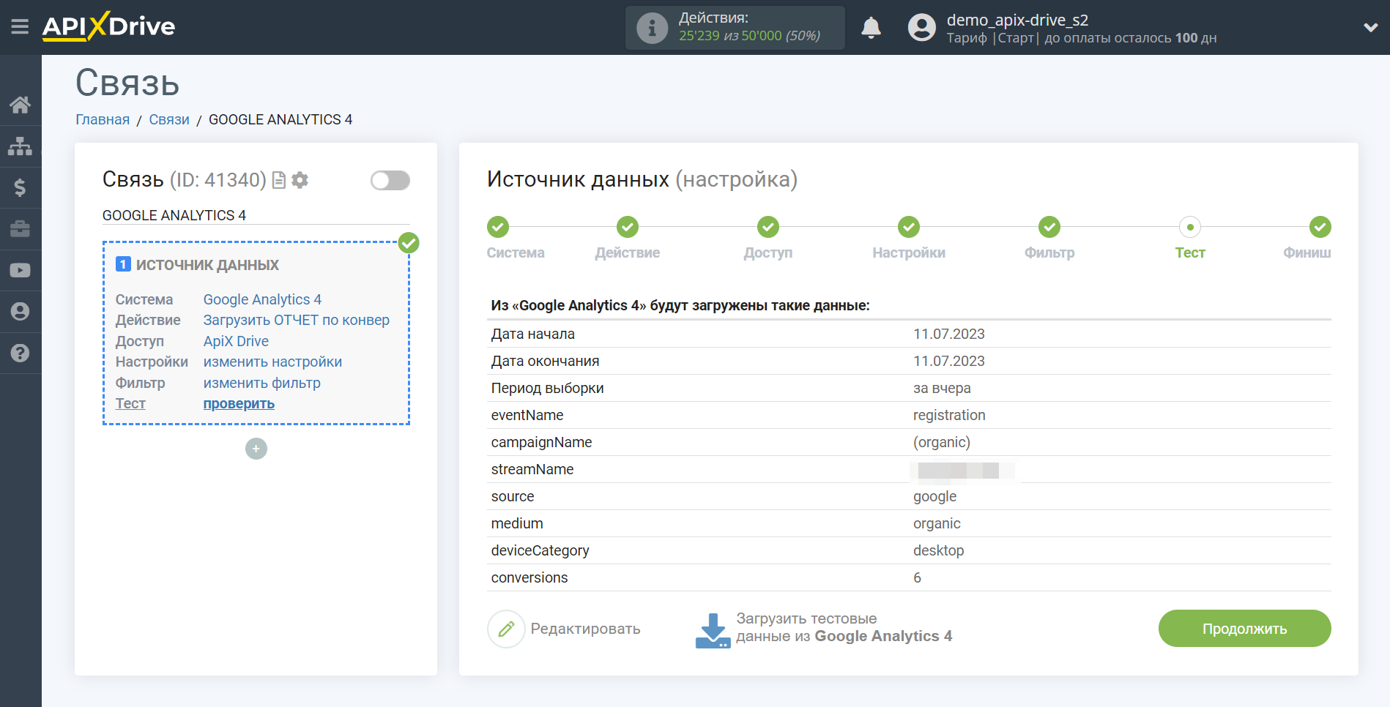Click the Дата окончания row label
Image resolution: width=1390 pixels, height=707 pixels.
click(x=545, y=361)
